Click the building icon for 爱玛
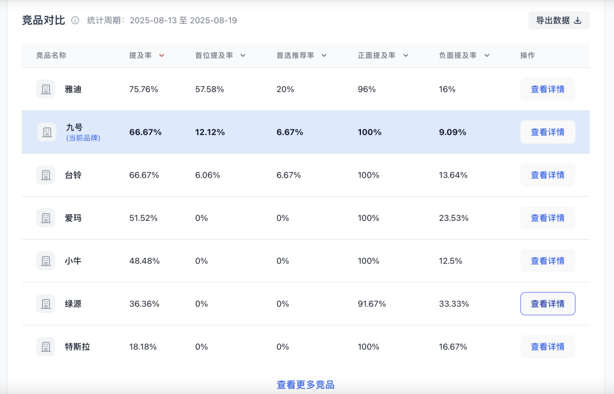The height and width of the screenshot is (394, 614). pos(46,218)
